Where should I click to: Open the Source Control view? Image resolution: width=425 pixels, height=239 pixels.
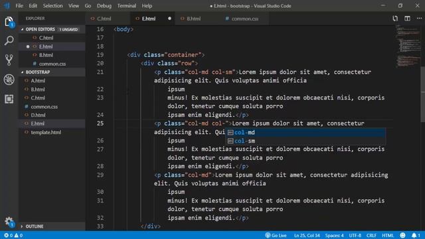coord(9,60)
